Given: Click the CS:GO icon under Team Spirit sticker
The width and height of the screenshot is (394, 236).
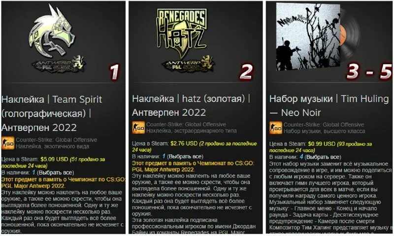Looking at the screenshot, I should pyautogui.click(x=8, y=143).
